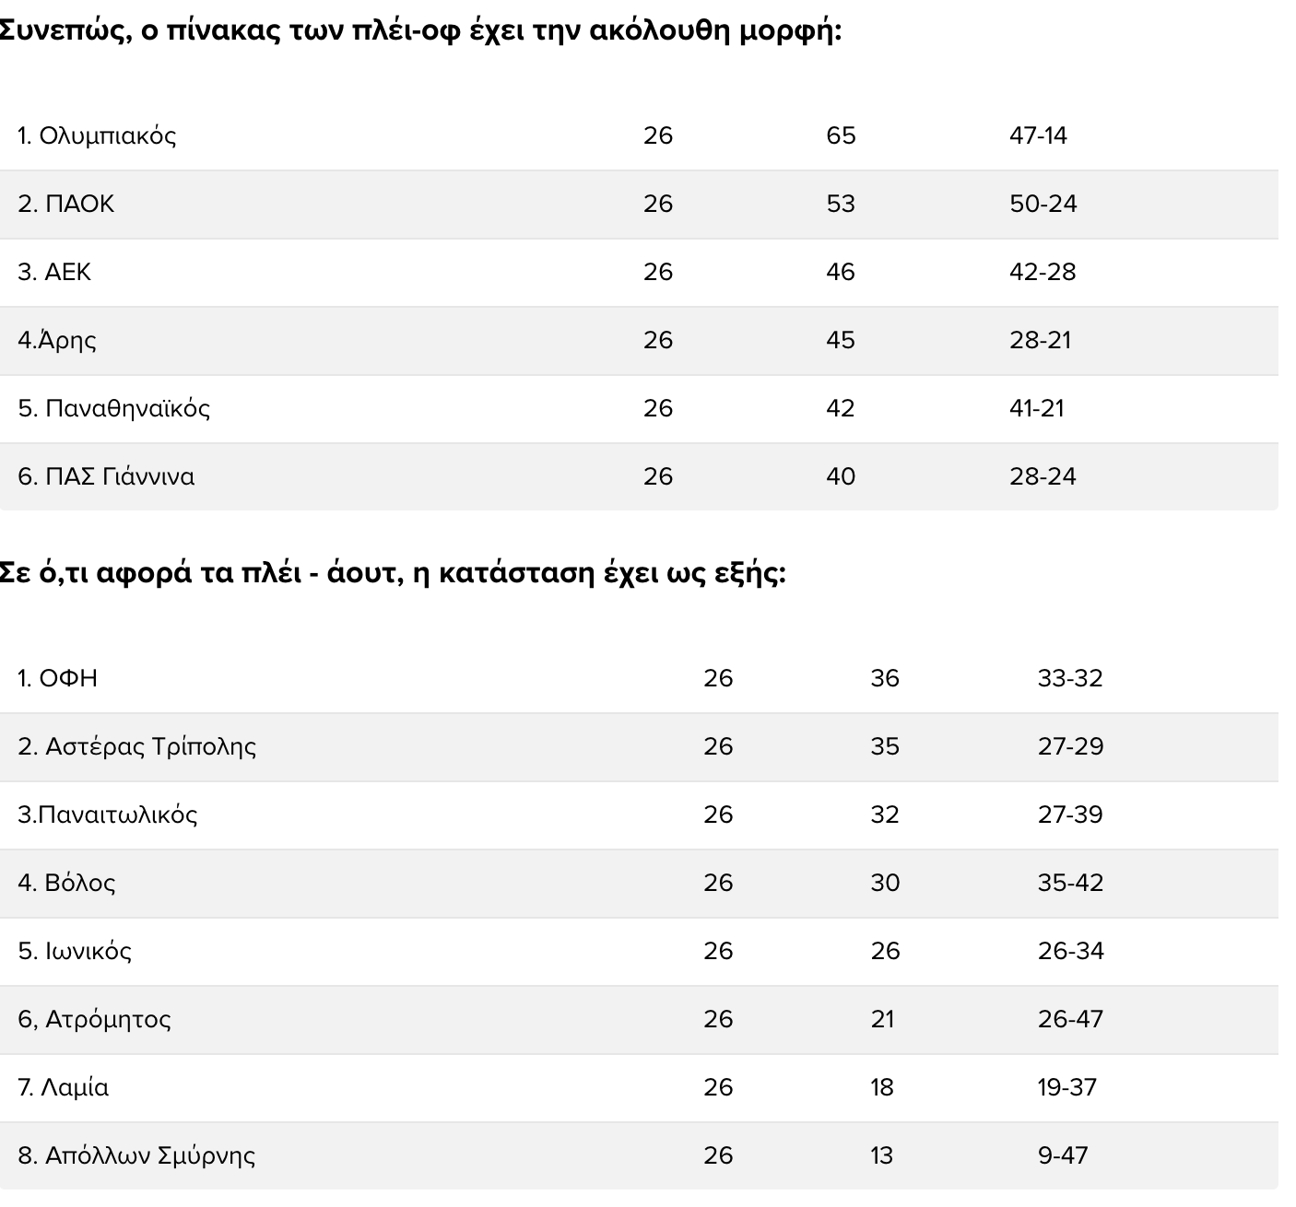Click ΠΑΣ Γιάννινα row label
1296x1207 pixels.
click(x=106, y=476)
